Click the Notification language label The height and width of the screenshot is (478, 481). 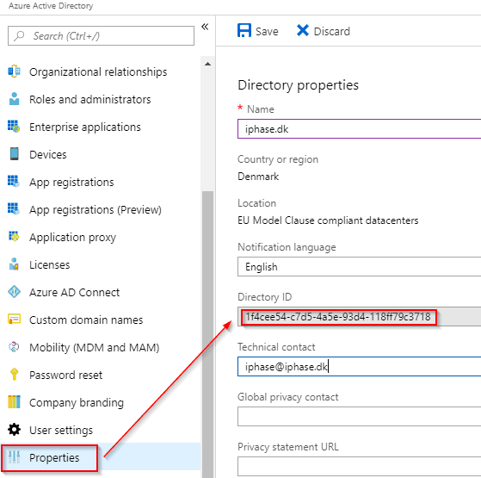(x=287, y=247)
